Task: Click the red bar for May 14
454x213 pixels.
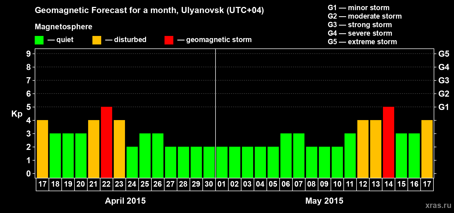Action: coord(389,142)
